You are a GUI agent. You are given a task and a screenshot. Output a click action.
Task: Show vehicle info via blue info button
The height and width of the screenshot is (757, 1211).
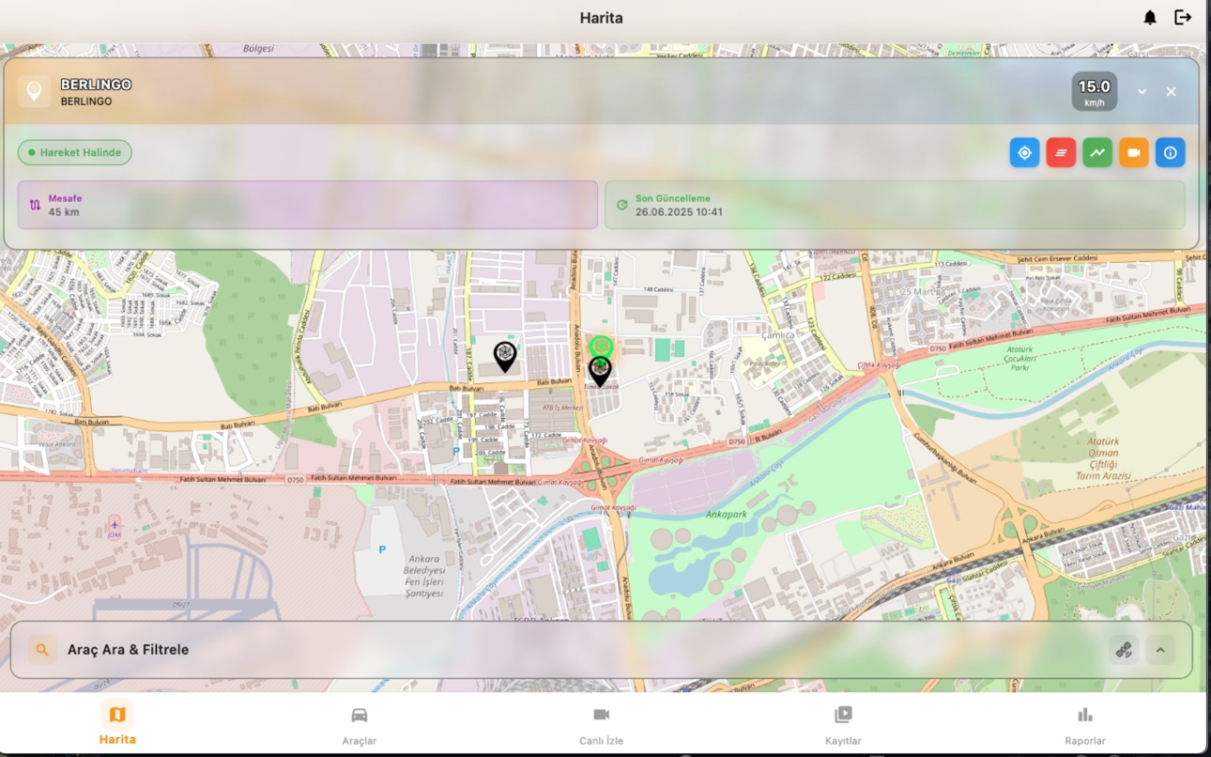(x=1170, y=153)
